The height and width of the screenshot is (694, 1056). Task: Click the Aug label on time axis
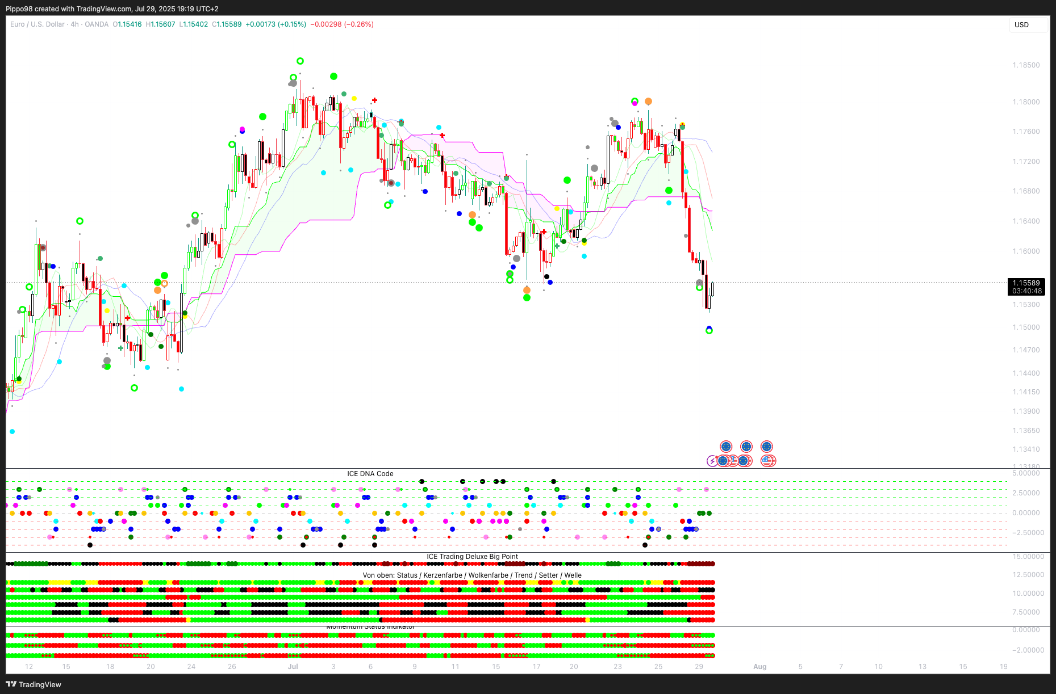pos(759,667)
